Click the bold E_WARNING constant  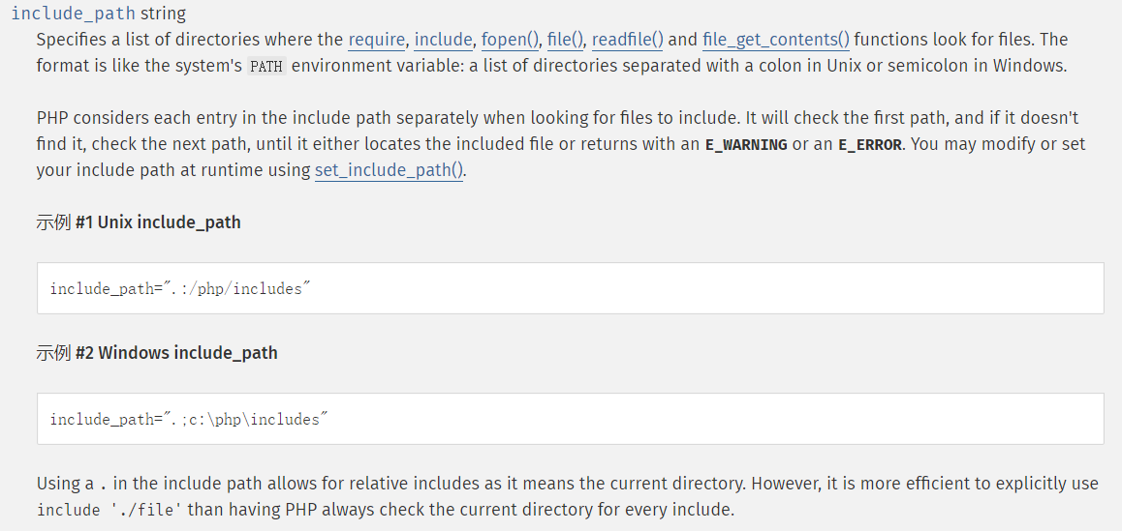click(745, 145)
